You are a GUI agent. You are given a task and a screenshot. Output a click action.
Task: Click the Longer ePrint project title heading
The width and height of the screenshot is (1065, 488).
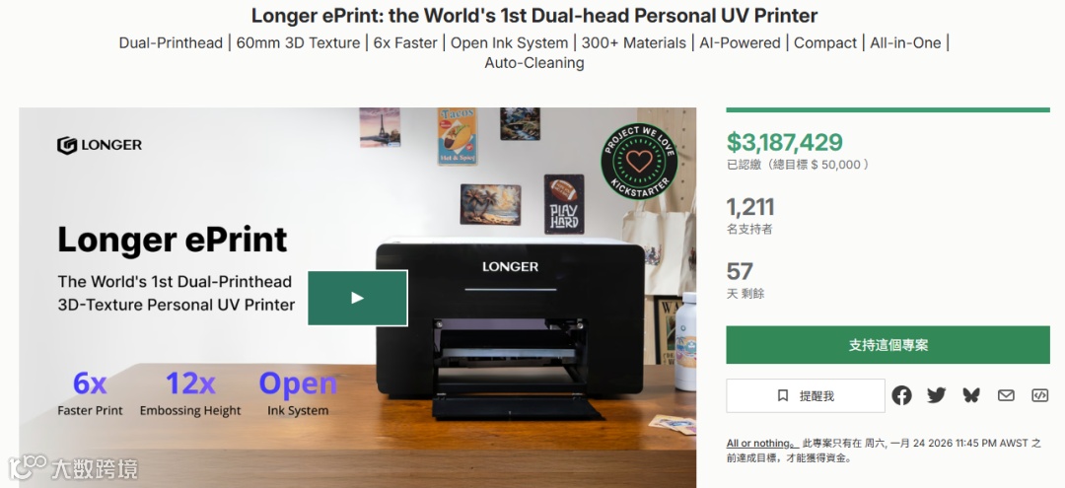(533, 15)
